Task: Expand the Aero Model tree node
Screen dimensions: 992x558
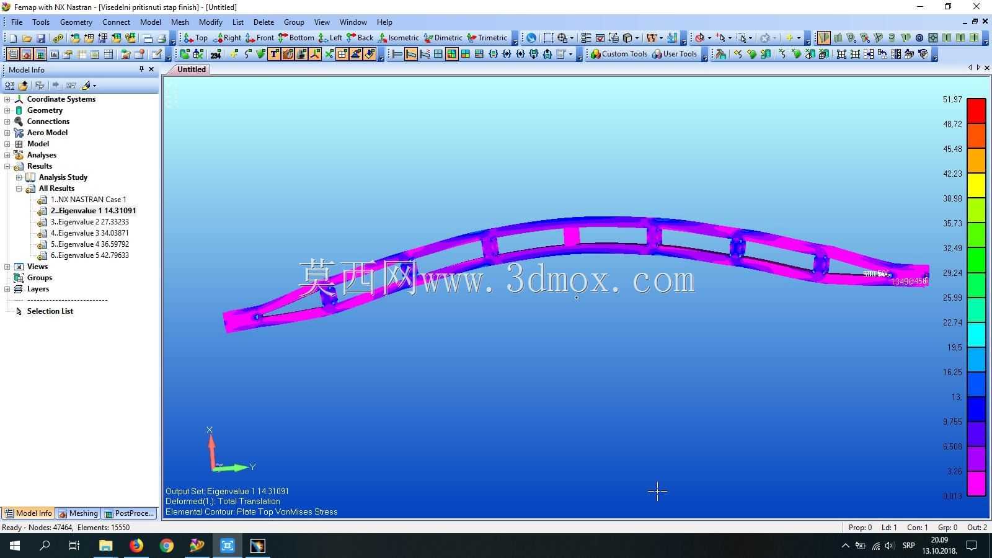Action: pyautogui.click(x=7, y=133)
